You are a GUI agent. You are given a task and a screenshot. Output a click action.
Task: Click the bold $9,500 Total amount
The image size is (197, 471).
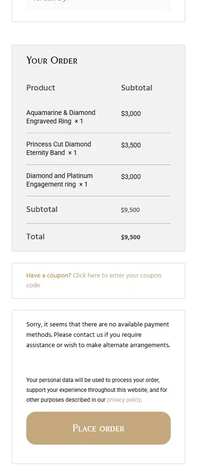point(131,237)
